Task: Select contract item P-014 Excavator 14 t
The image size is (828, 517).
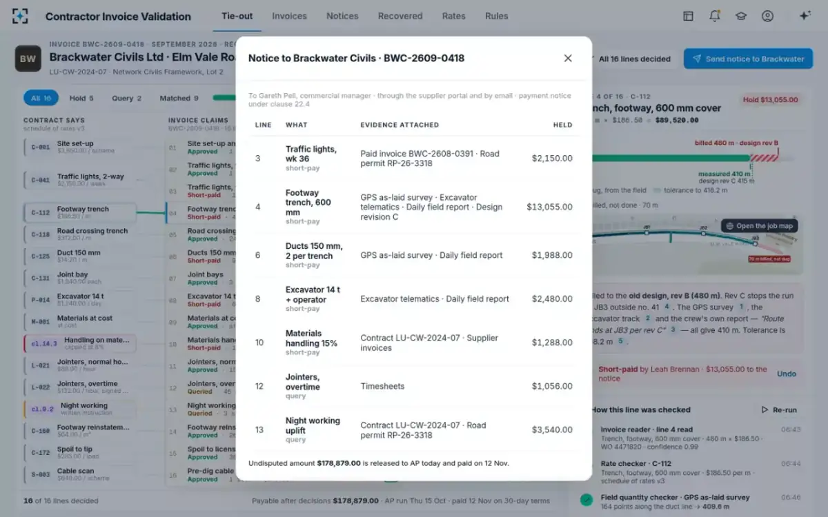Action: pyautogui.click(x=79, y=299)
